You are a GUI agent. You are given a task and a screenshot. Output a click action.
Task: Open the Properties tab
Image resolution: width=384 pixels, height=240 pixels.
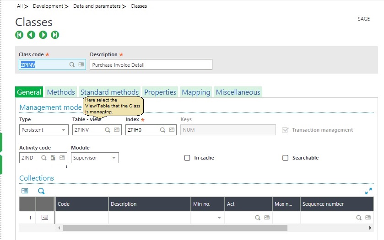[x=160, y=92]
